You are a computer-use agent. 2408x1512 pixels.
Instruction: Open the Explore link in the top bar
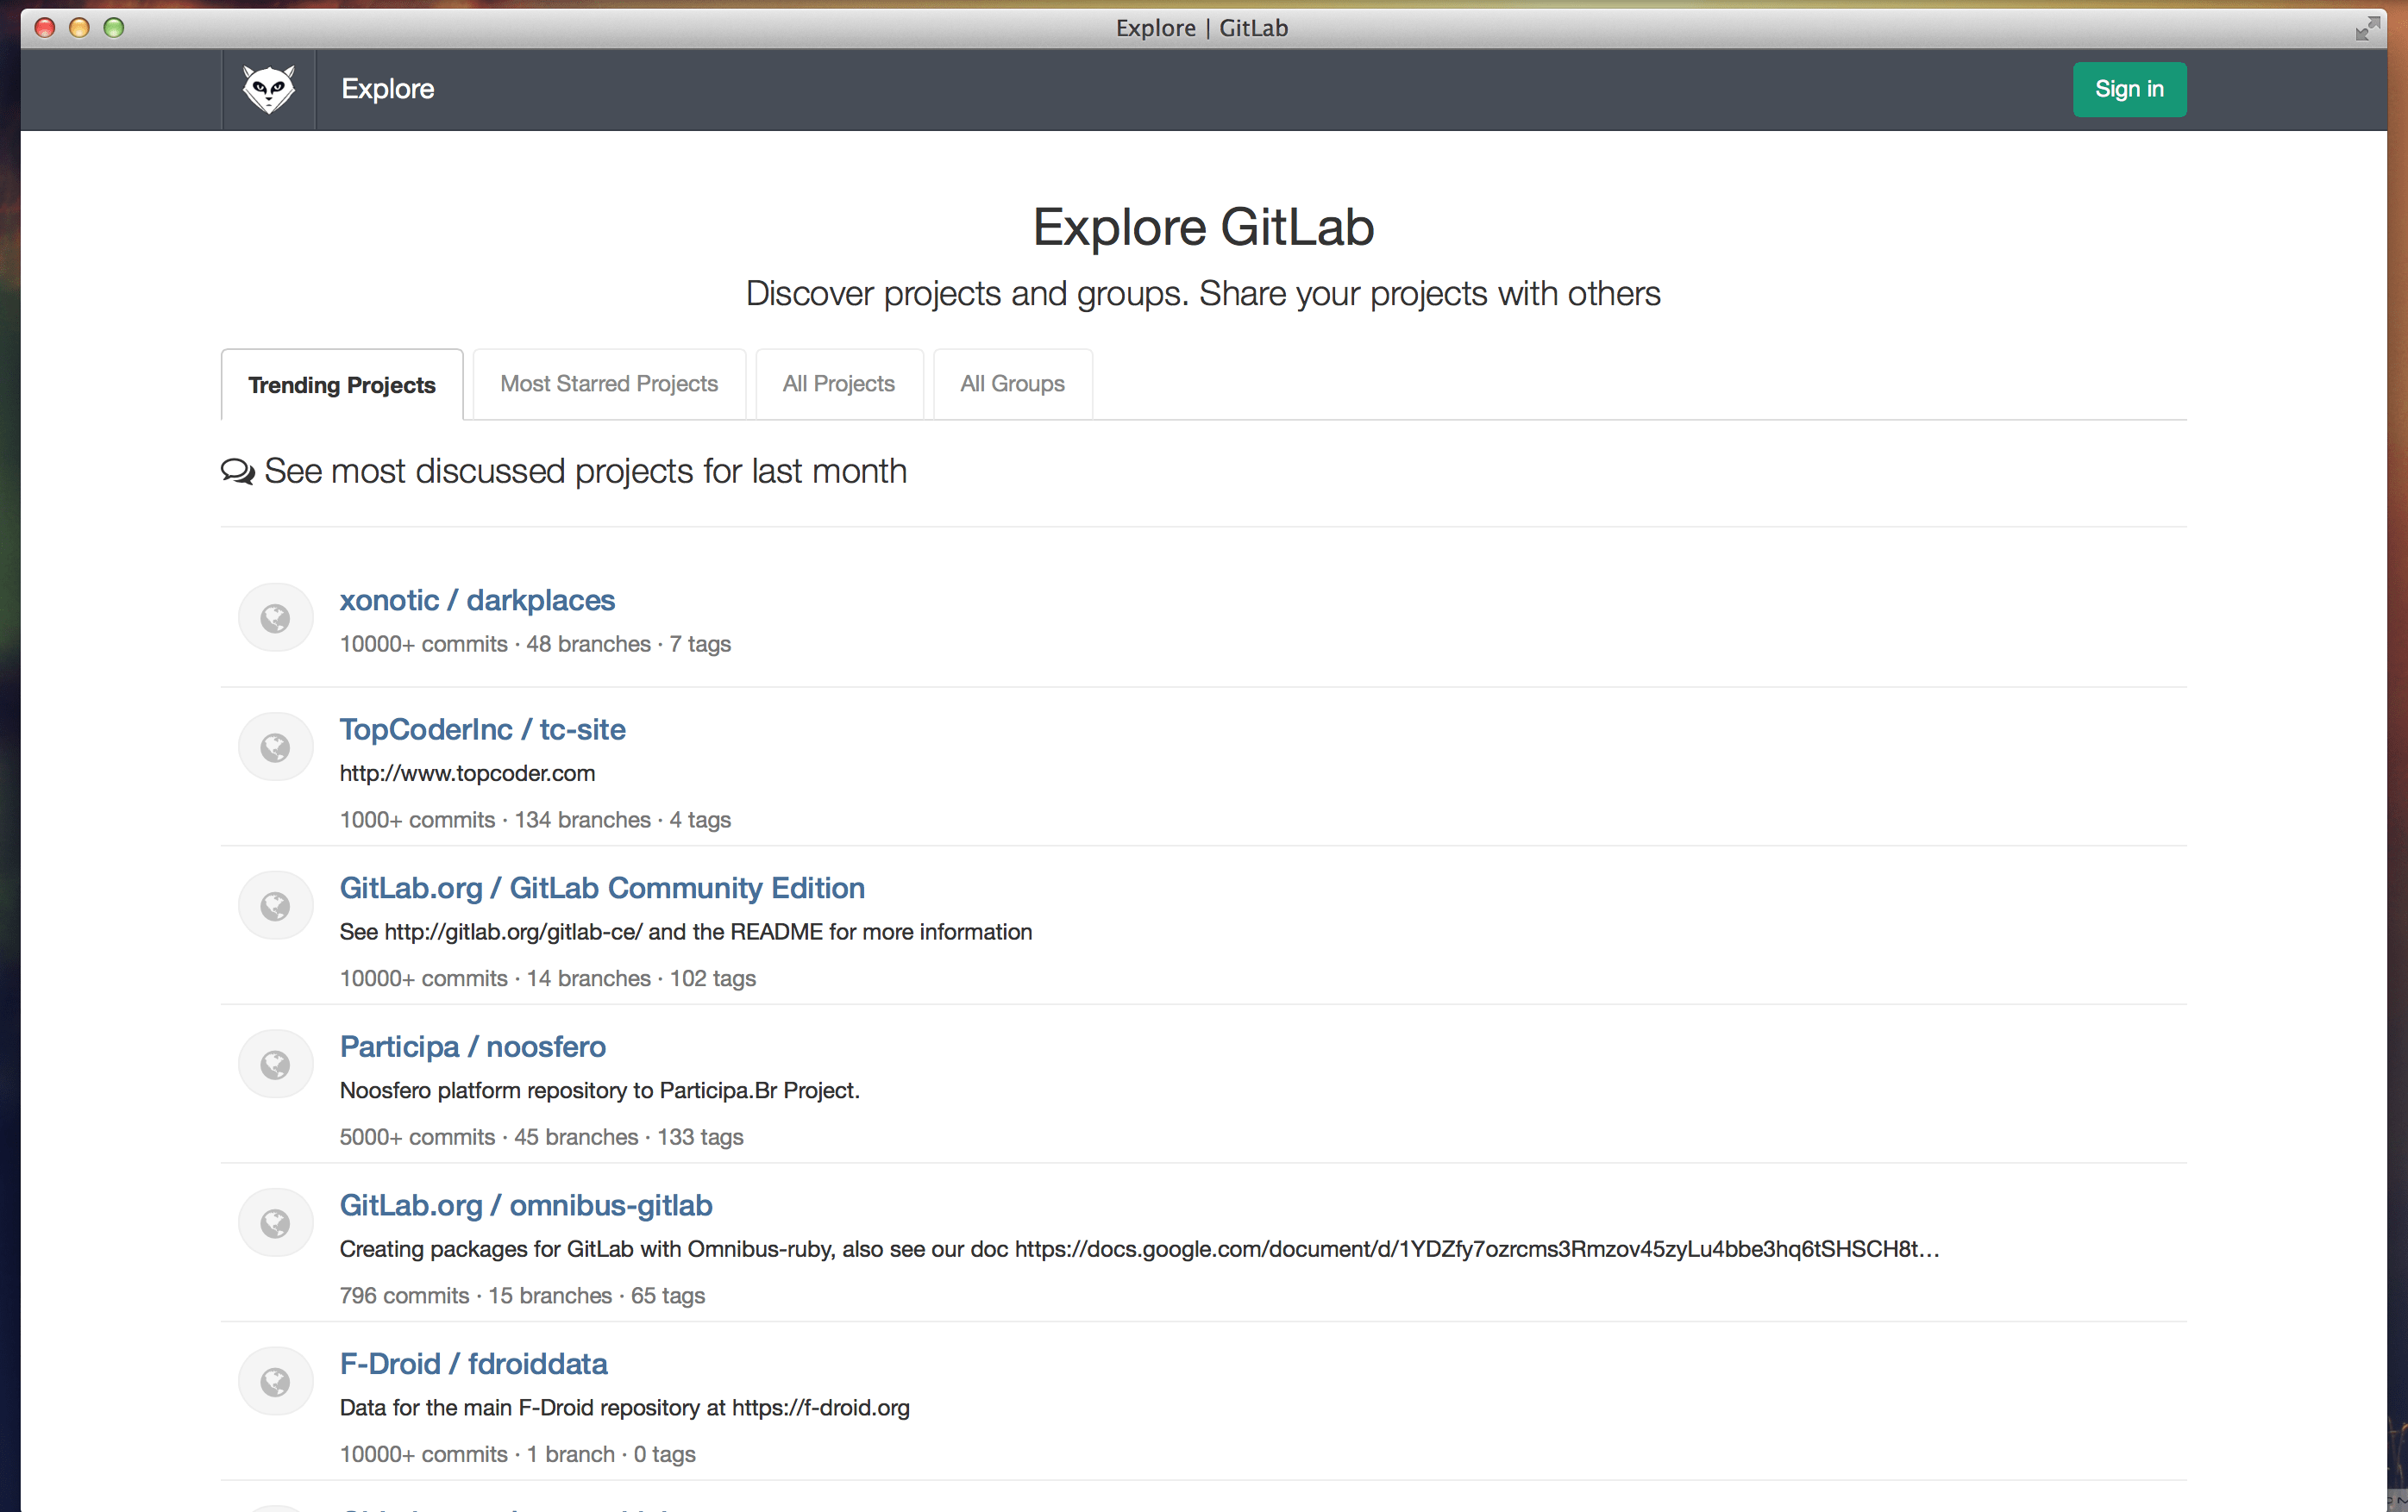click(x=387, y=89)
